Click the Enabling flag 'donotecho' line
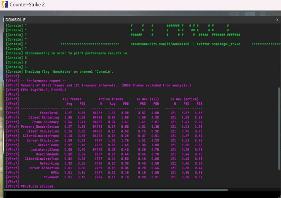 60,71
